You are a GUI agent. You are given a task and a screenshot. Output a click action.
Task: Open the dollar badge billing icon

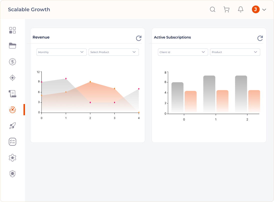click(x=12, y=62)
